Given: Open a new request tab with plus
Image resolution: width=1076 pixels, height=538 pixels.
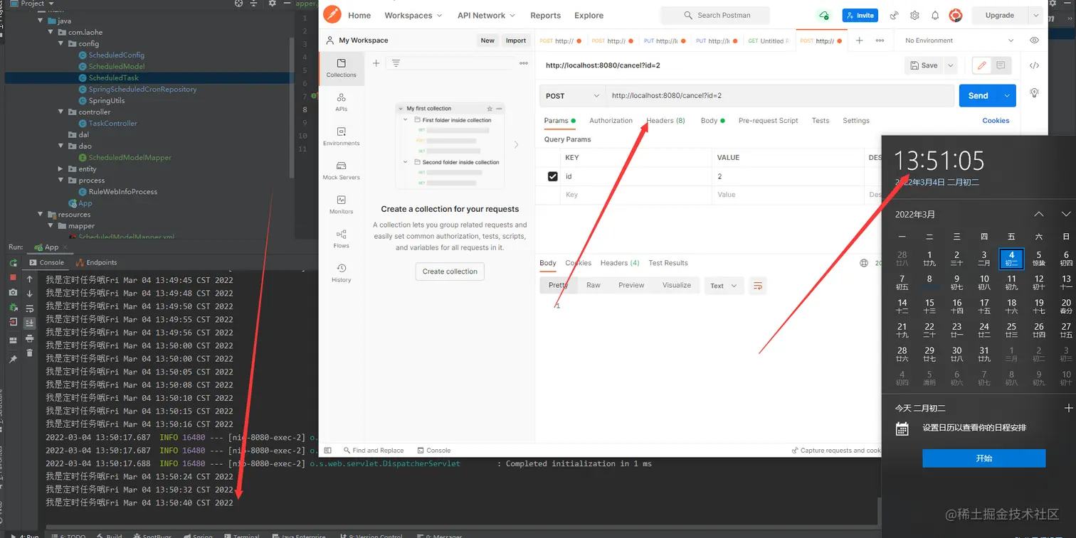Looking at the screenshot, I should pos(859,41).
